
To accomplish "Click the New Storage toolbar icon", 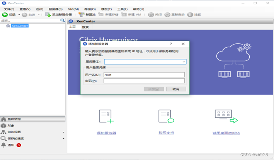I will click(101, 15).
